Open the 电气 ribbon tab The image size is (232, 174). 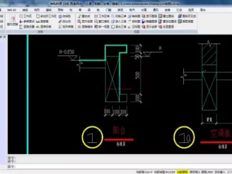point(132,10)
